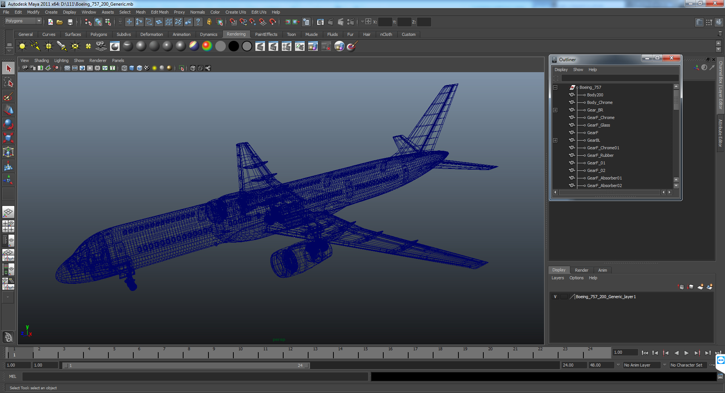
Task: Enable Snap to points magnet
Action: point(253,22)
